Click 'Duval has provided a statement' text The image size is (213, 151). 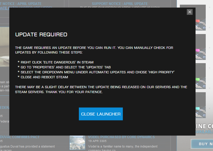[27, 146]
